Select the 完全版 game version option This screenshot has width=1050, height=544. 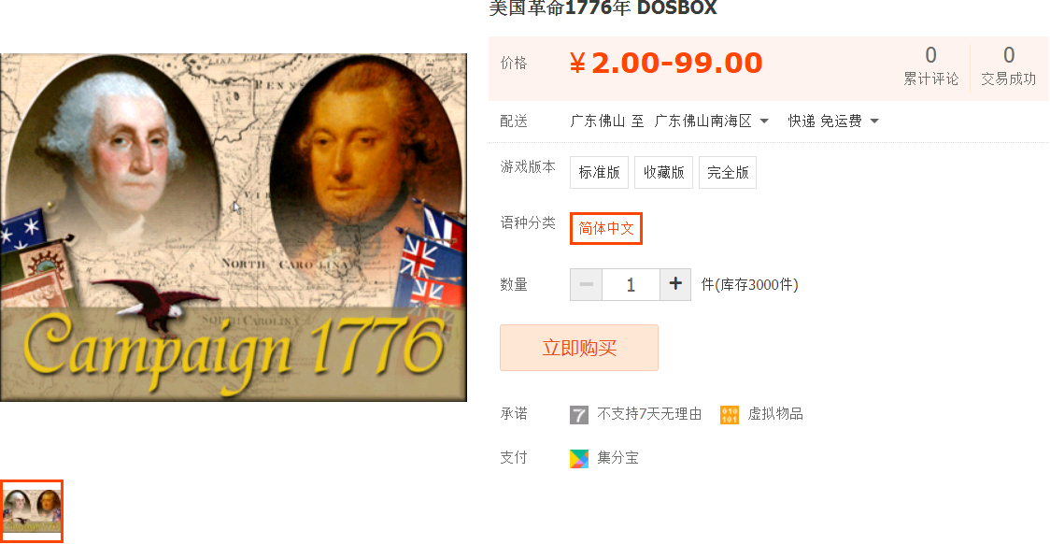[727, 172]
